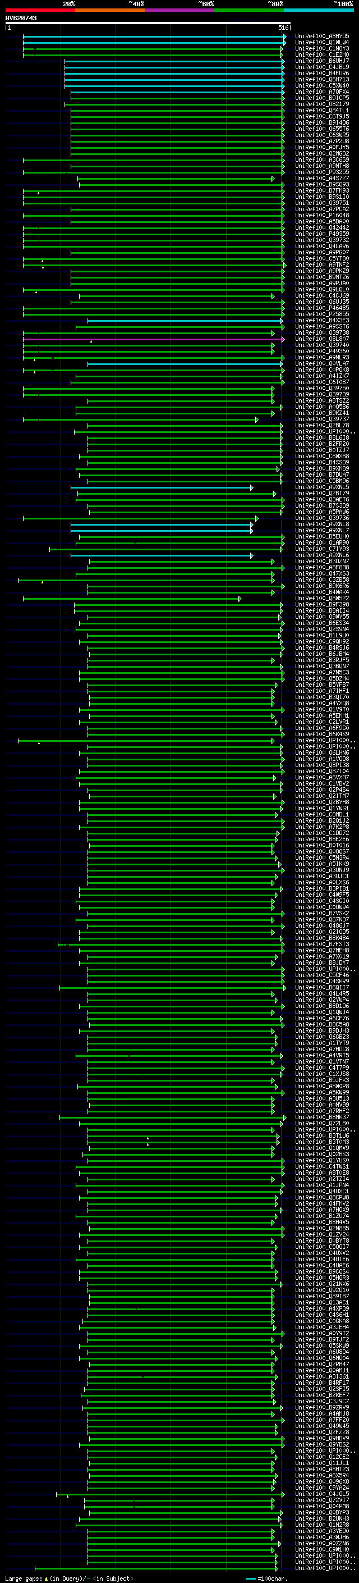Select subject UniRef100_O82179
The width and height of the screenshot is (359, 1583).
coord(322,104)
